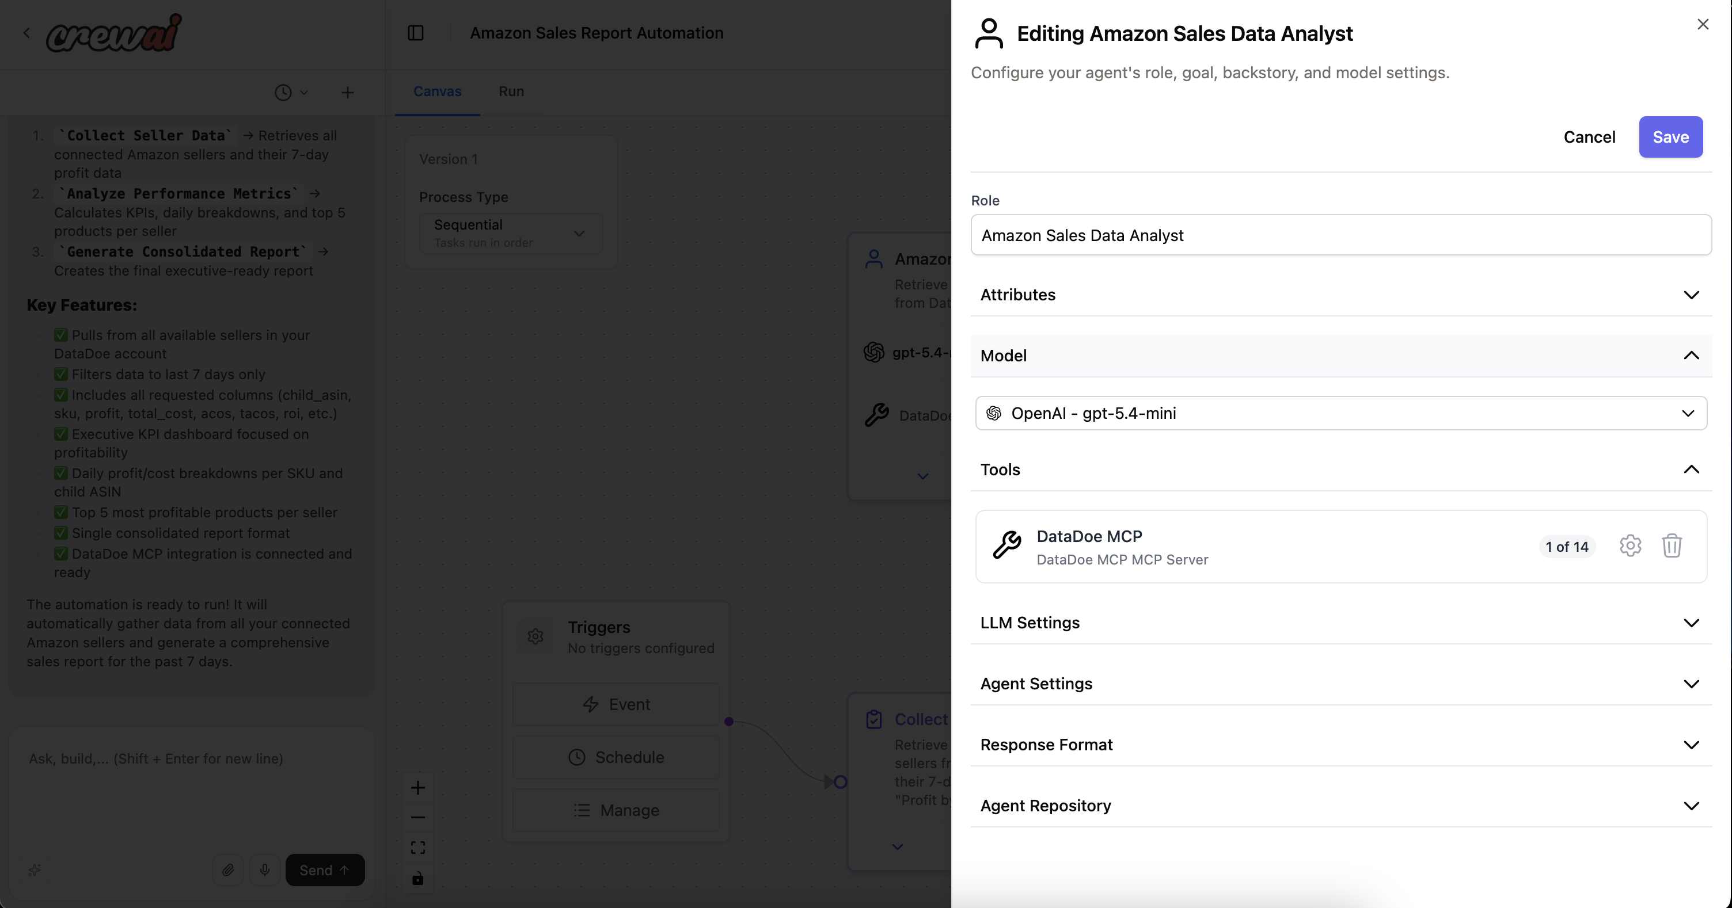The width and height of the screenshot is (1732, 908).
Task: Expand the Amazon agent node chevron
Action: pyautogui.click(x=922, y=476)
